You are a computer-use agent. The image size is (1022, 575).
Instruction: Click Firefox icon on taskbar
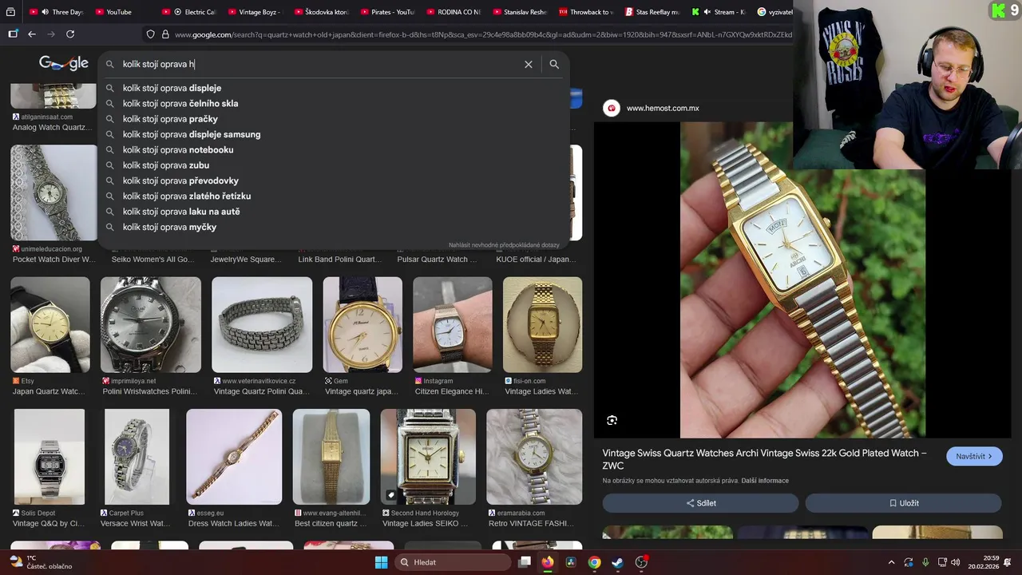[547, 562]
